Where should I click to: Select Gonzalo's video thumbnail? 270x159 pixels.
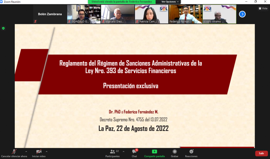[84, 14]
